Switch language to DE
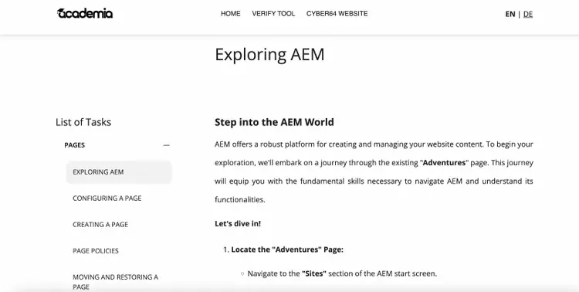The width and height of the screenshot is (579, 292). [x=528, y=14]
